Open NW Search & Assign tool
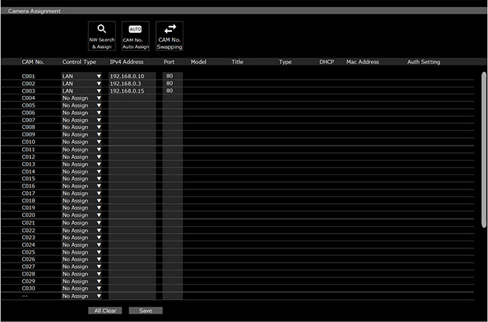The image size is (488, 322). point(102,36)
